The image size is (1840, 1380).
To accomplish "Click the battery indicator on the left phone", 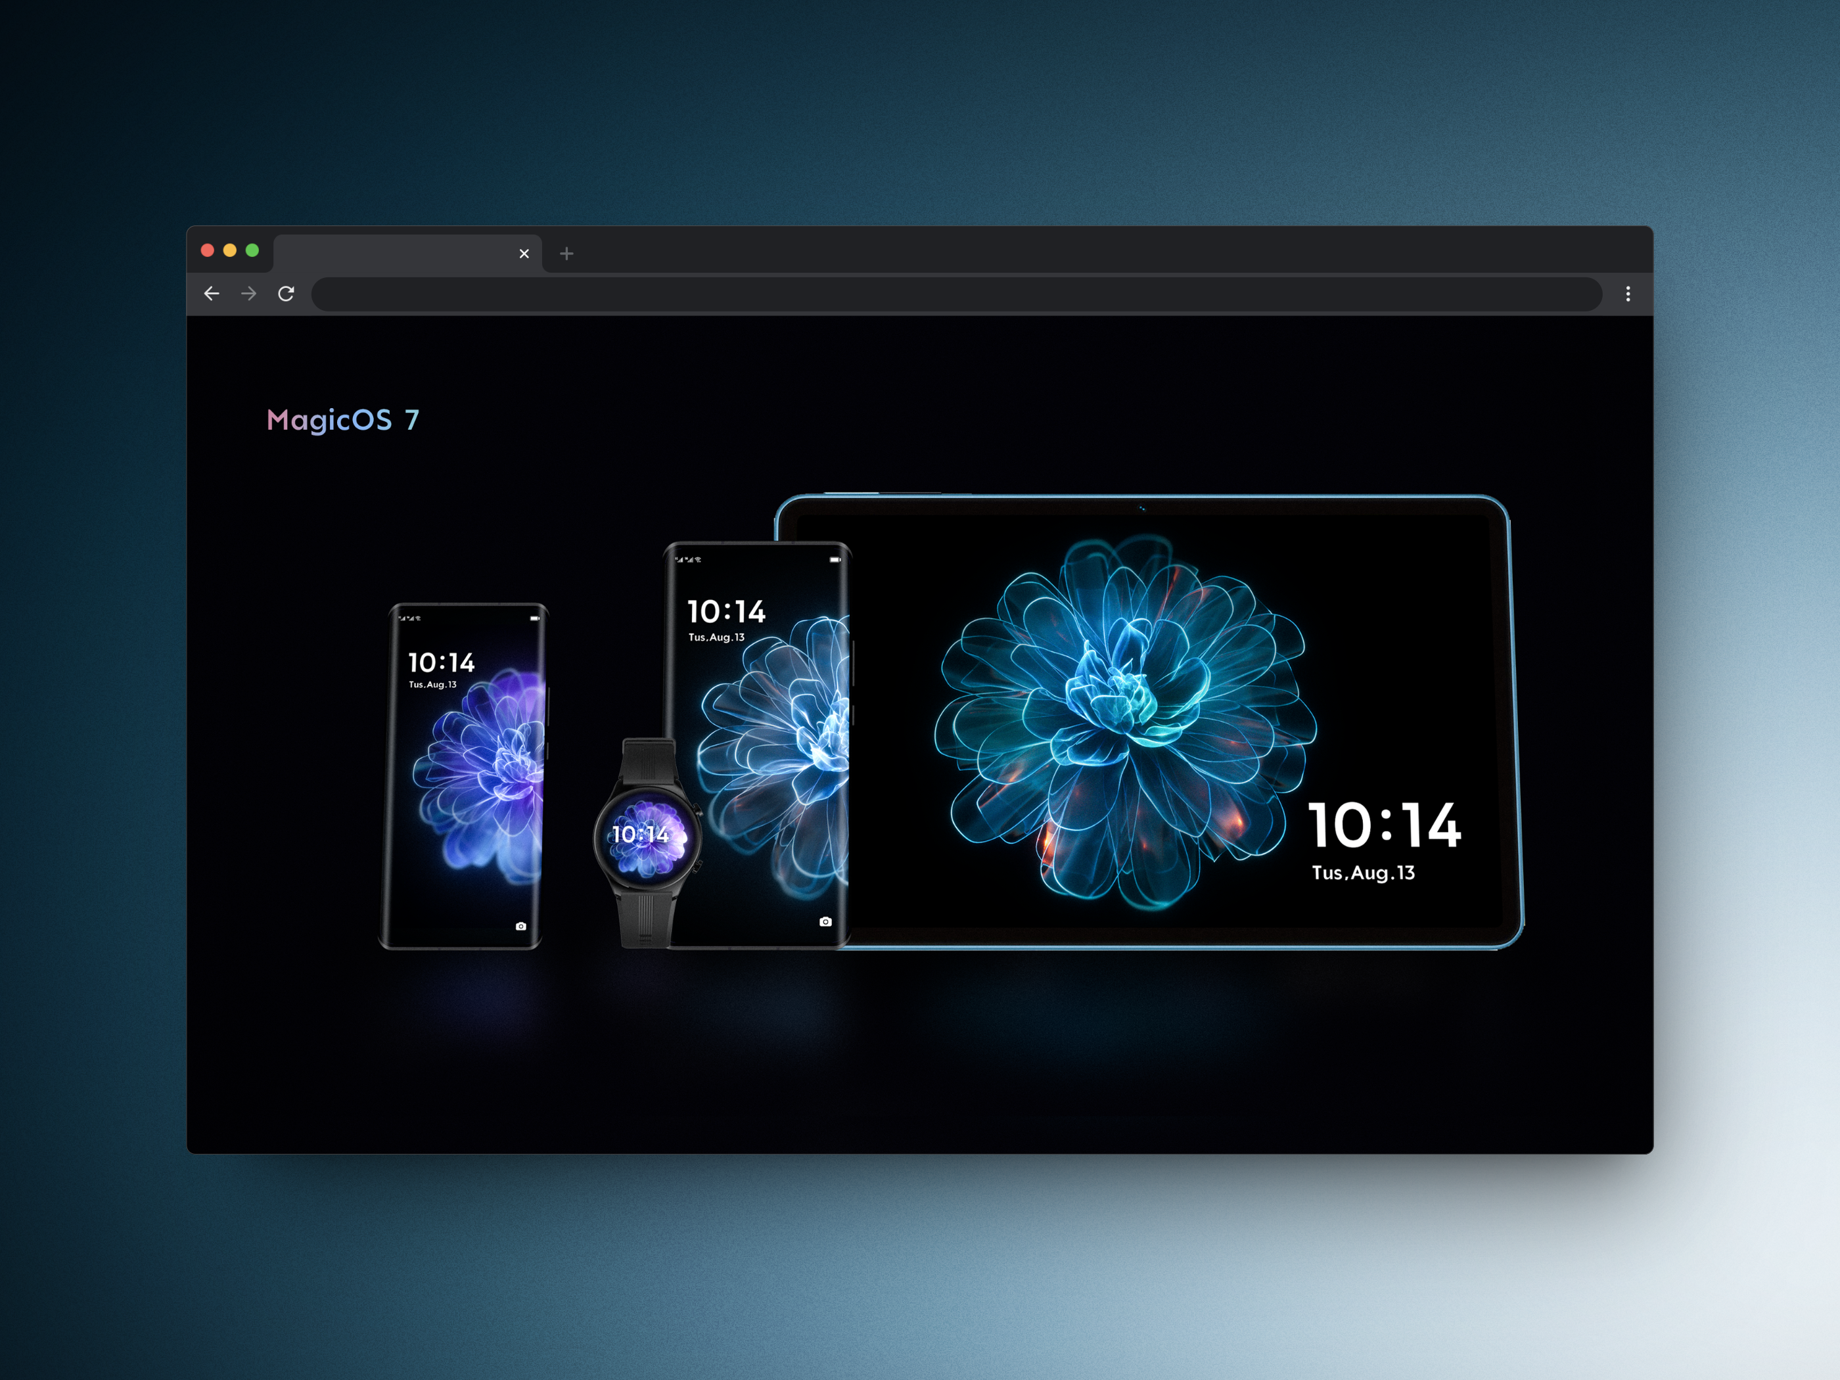I will 536,618.
